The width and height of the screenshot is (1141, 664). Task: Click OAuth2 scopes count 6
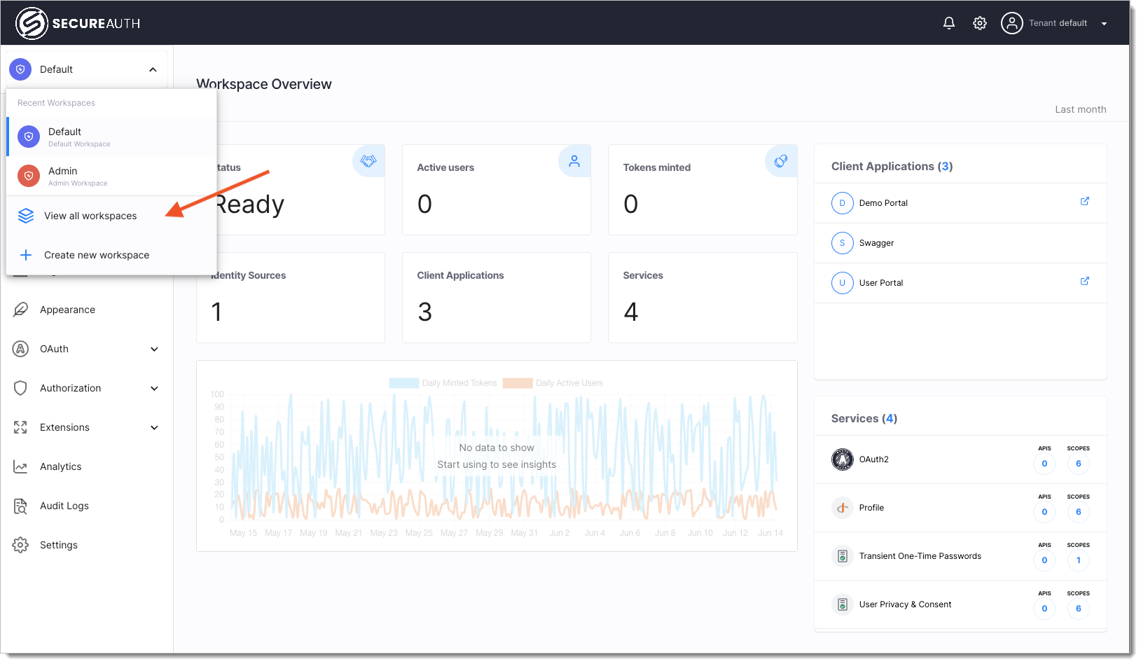pos(1079,464)
